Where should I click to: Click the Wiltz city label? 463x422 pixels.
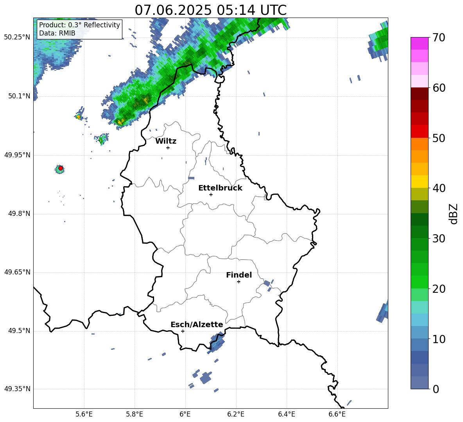click(166, 141)
